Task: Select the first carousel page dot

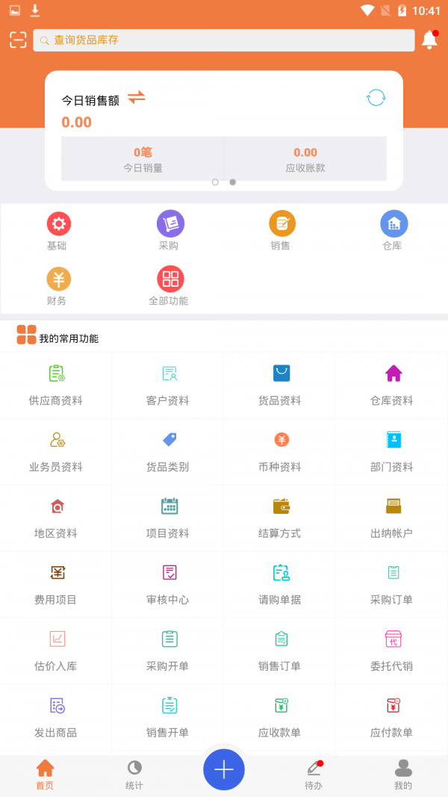Action: [x=215, y=182]
